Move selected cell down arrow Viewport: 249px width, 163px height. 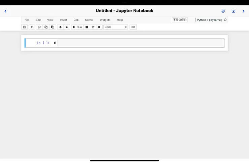(x=67, y=27)
